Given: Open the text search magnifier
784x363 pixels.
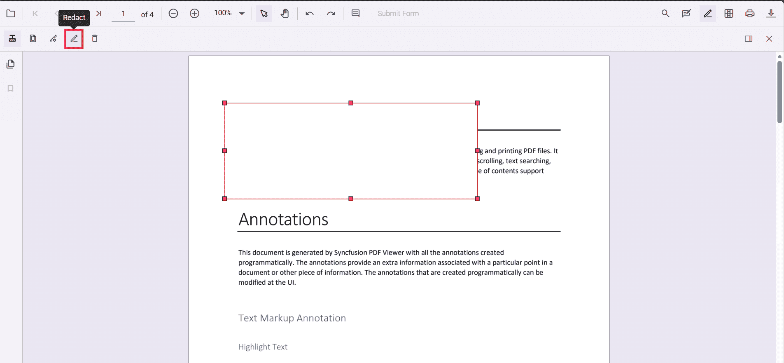Looking at the screenshot, I should [x=665, y=14].
